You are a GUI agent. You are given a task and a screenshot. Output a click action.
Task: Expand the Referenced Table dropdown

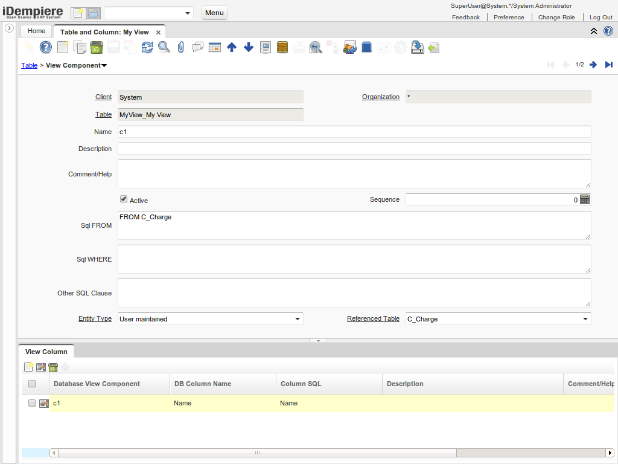pos(585,319)
